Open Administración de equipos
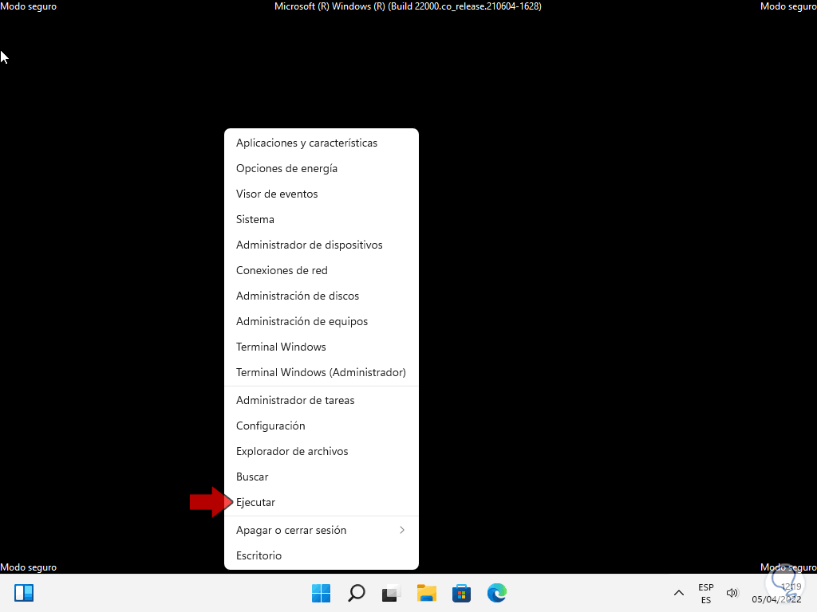Screen dimensions: 817x612 click(322, 321)
